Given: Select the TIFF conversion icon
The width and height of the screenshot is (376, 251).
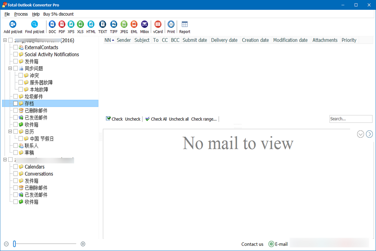Looking at the screenshot, I should point(113,24).
